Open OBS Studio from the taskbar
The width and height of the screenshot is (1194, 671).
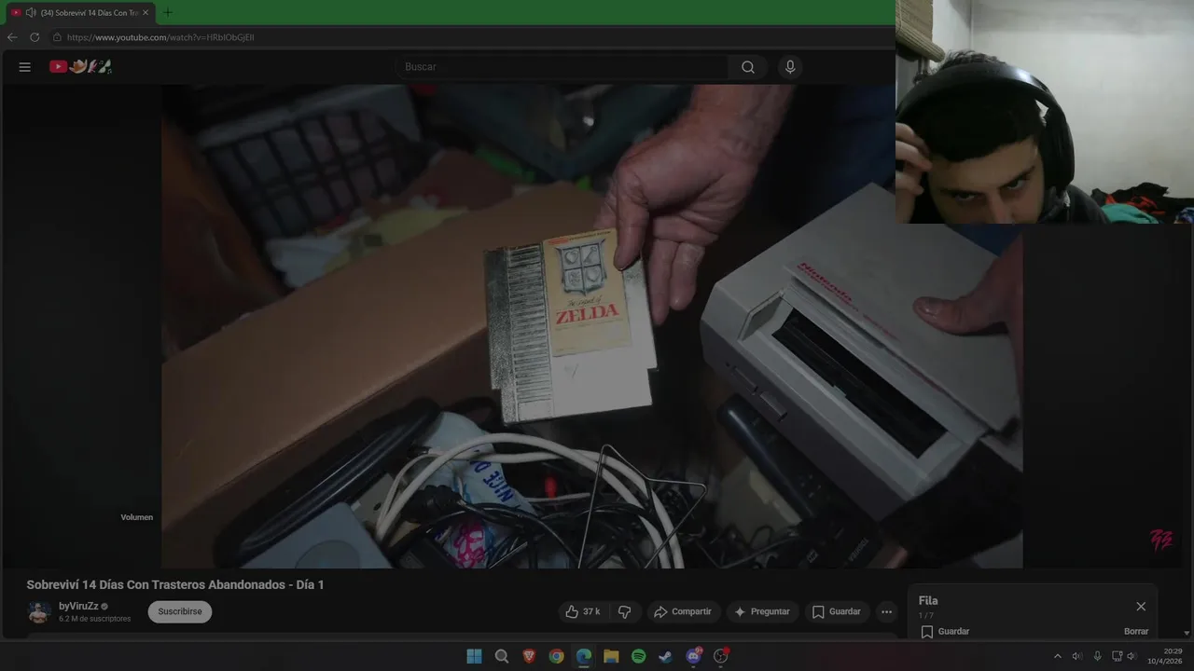pyautogui.click(x=720, y=656)
